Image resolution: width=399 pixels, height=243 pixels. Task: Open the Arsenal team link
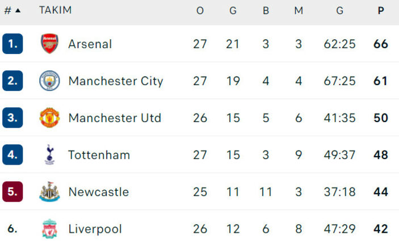click(90, 44)
